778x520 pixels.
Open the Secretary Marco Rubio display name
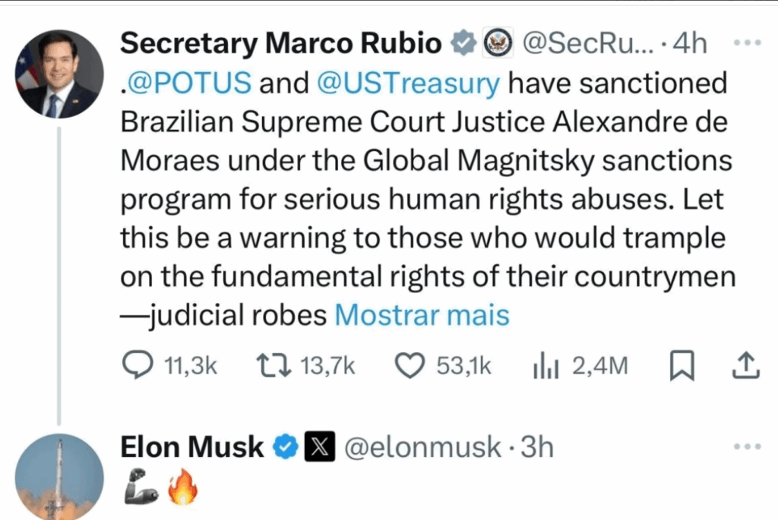tap(281, 44)
